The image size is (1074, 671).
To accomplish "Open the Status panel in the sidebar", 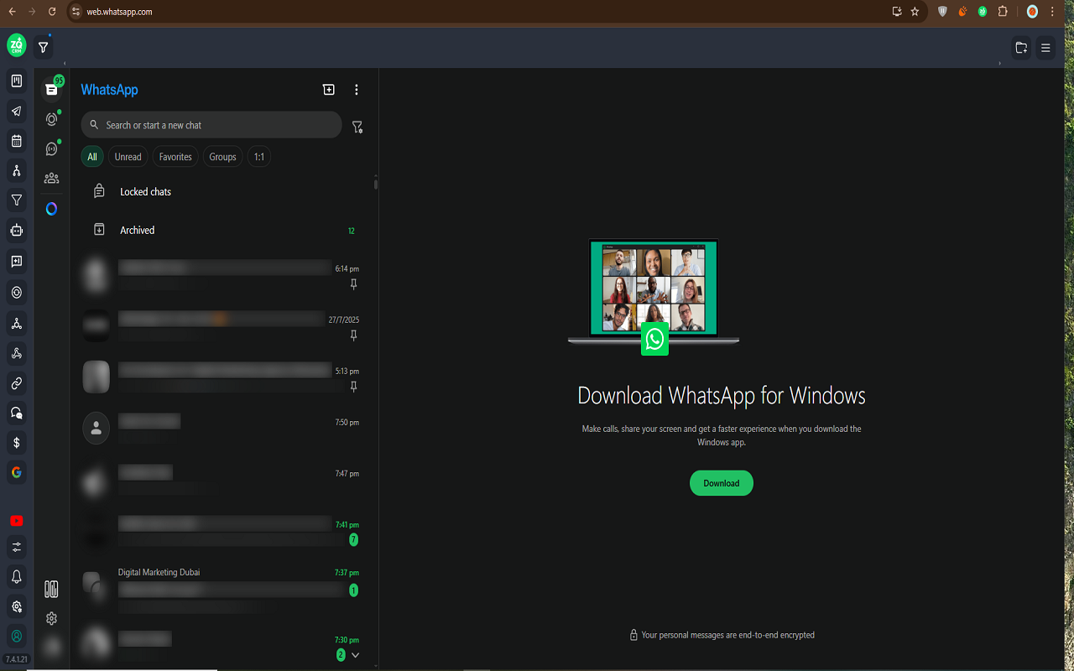I will pos(51,118).
